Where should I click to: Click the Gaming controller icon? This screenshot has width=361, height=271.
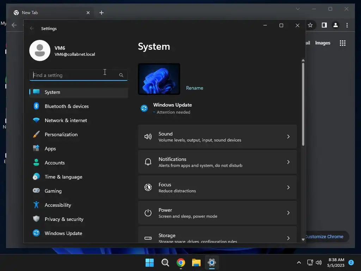36,191
